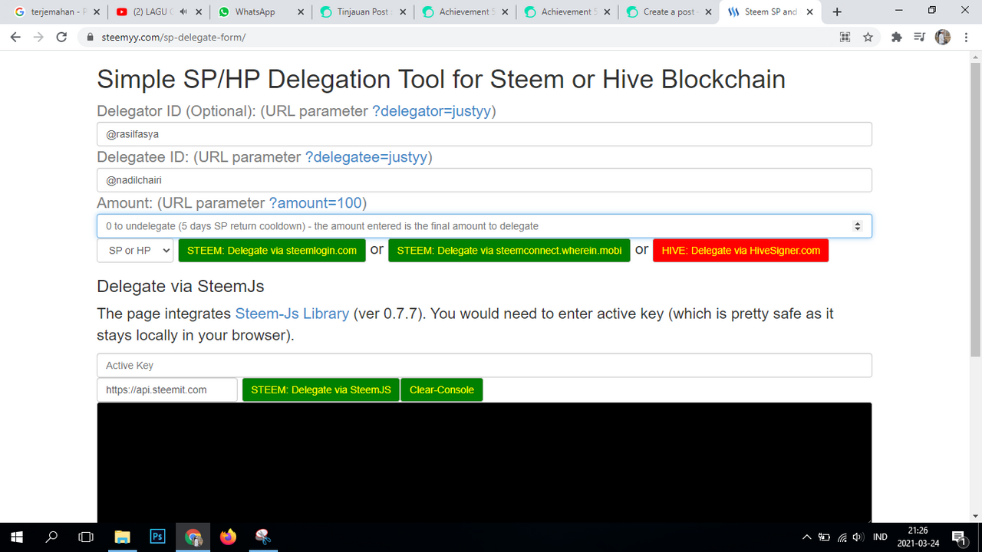Click the page vertical scrollbar thumb
The height and width of the screenshot is (552, 982).
coord(975,208)
